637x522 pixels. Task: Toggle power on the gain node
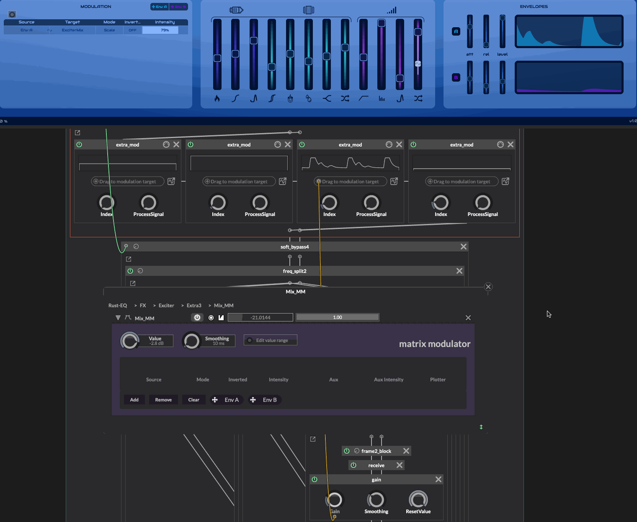coord(315,479)
